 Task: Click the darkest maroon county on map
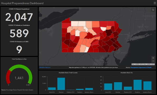click(109, 32)
